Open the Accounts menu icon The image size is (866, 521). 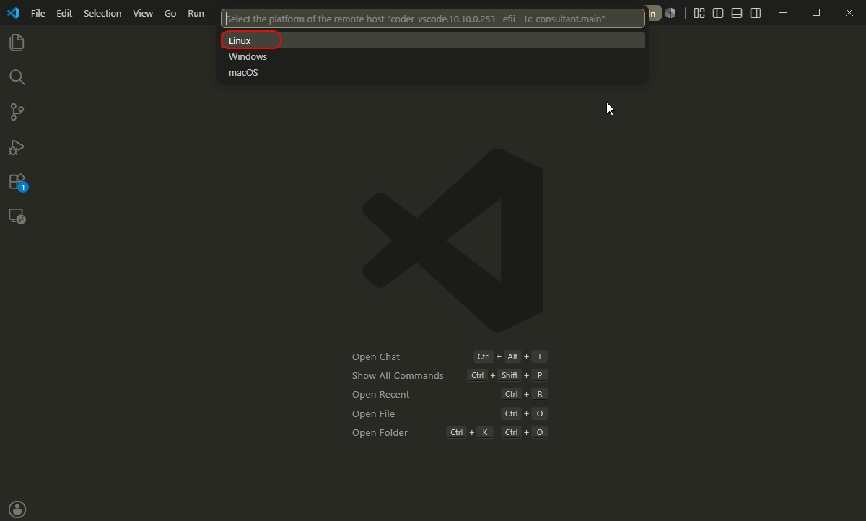tap(17, 509)
